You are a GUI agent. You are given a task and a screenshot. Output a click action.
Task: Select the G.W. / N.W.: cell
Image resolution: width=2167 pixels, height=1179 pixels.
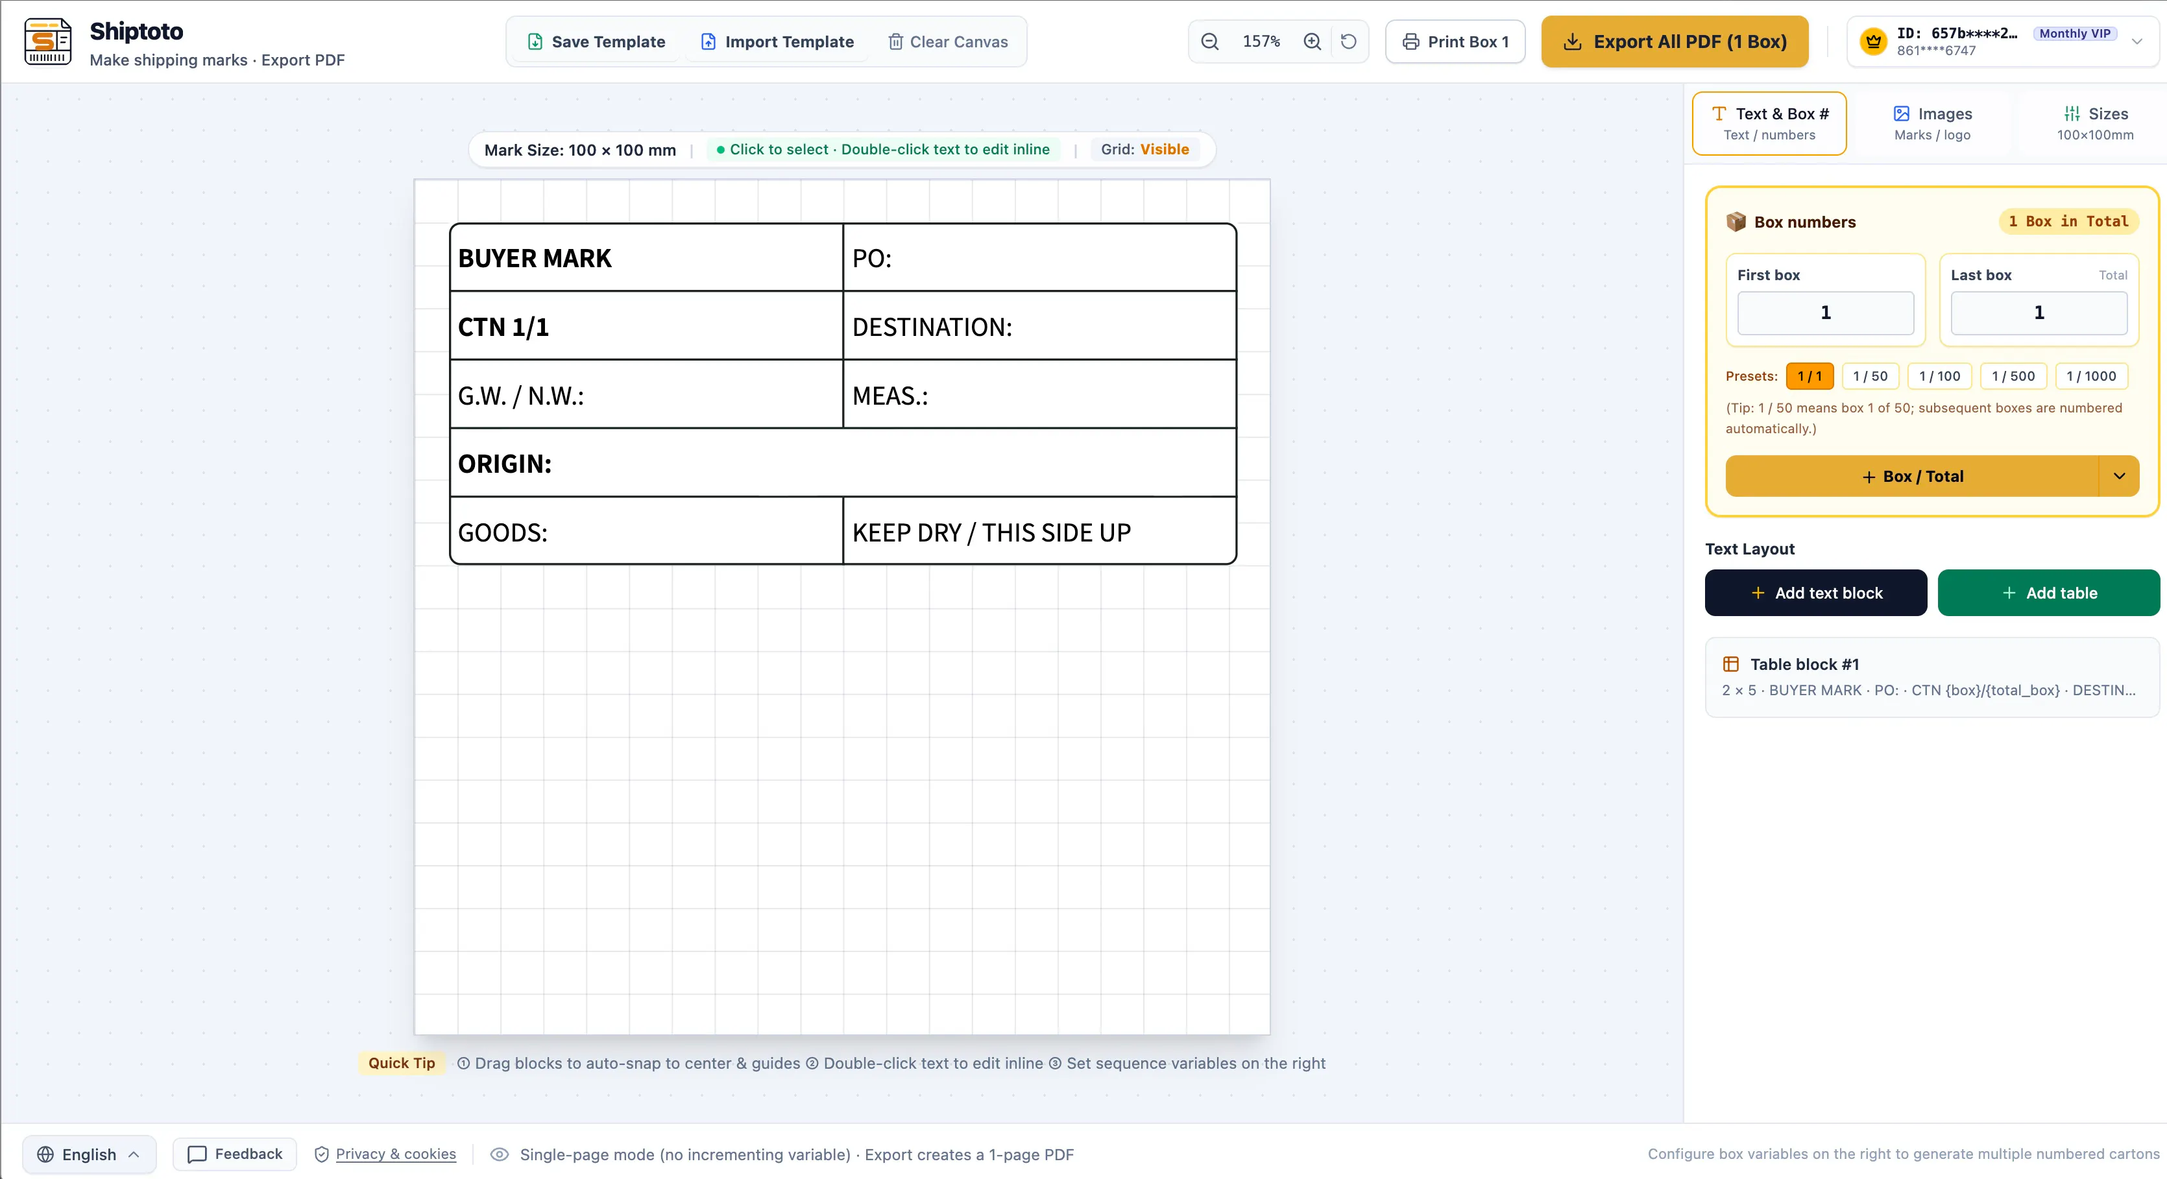click(x=646, y=395)
